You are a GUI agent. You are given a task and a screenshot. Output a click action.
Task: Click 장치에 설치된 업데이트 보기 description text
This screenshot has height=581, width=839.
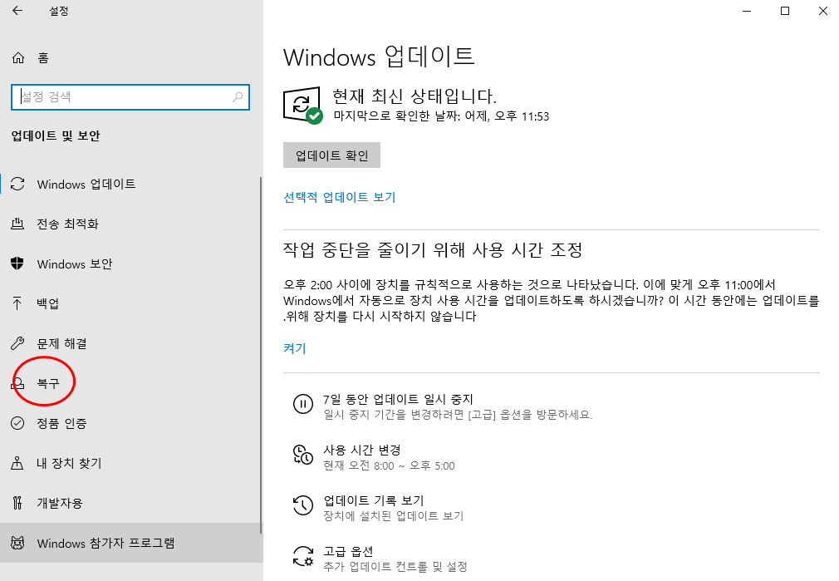[x=393, y=515]
